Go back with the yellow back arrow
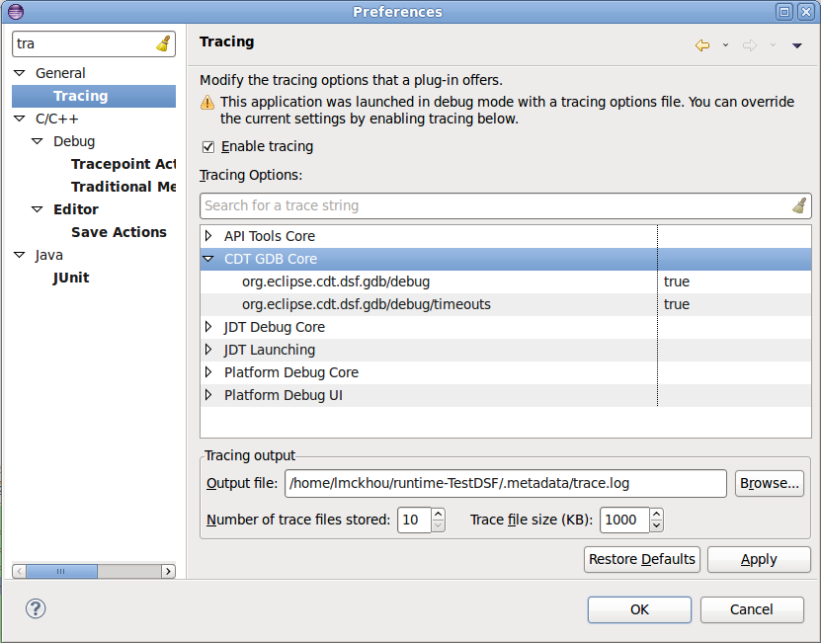The image size is (821, 643). click(702, 45)
